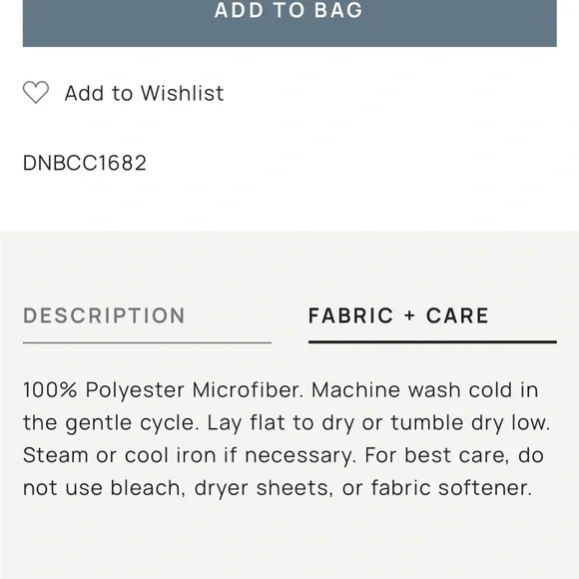Image resolution: width=579 pixels, height=579 pixels.
Task: Click the heart wishlist icon
Action: click(x=36, y=92)
